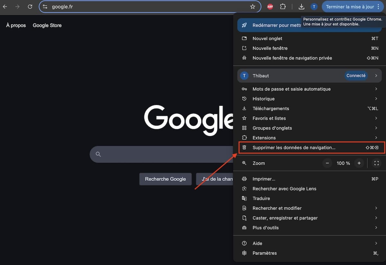Choose Nouvel onglet

(309, 39)
